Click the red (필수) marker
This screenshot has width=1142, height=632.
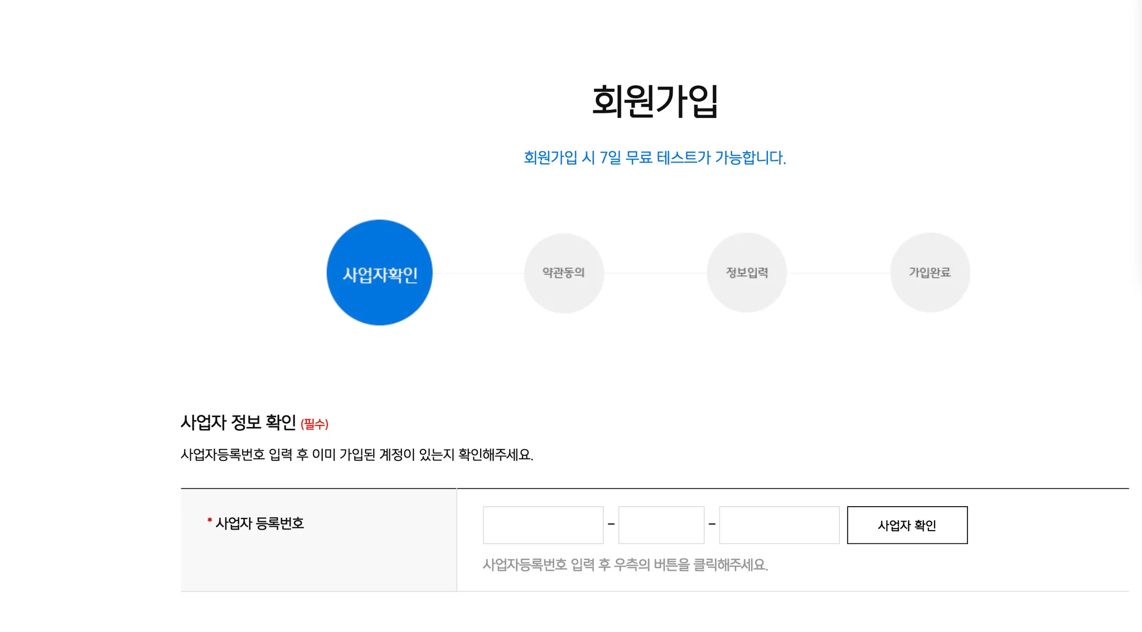pos(314,424)
